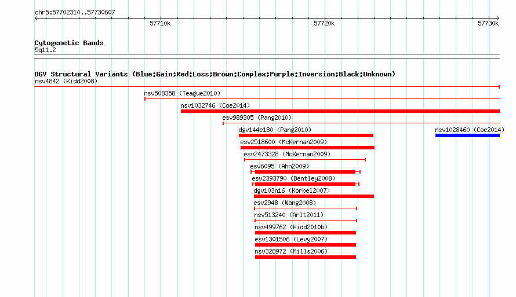
Task: Click red bar under dgv144e180
Action: [306, 135]
